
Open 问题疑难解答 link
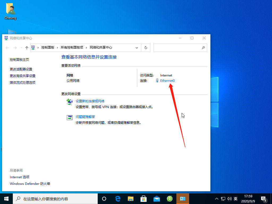point(85,117)
